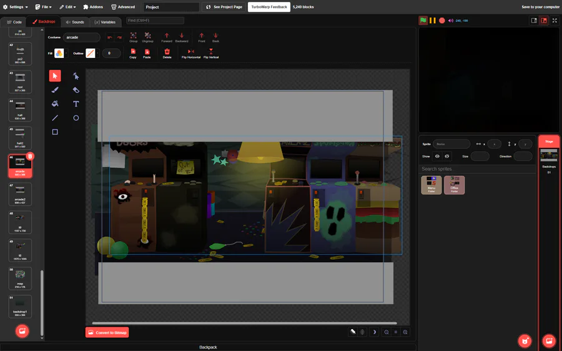Screen dimensions: 562x351
Task: Click the Costume name field
Action: [x=82, y=37]
